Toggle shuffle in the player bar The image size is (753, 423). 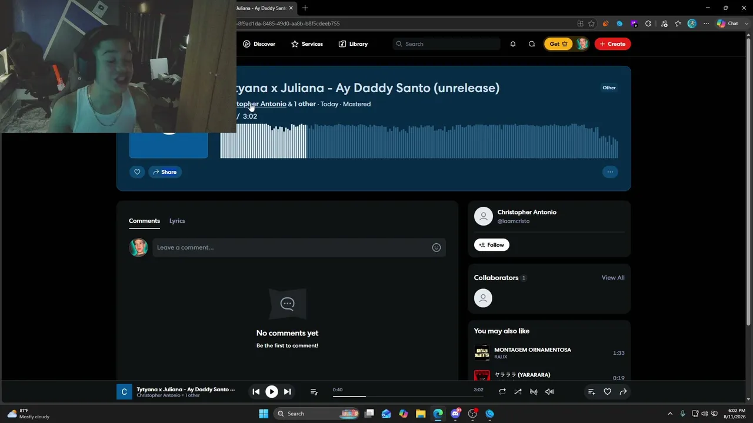(x=518, y=392)
